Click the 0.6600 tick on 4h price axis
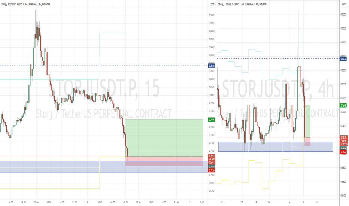The width and height of the screenshot is (349, 206). tap(343, 182)
